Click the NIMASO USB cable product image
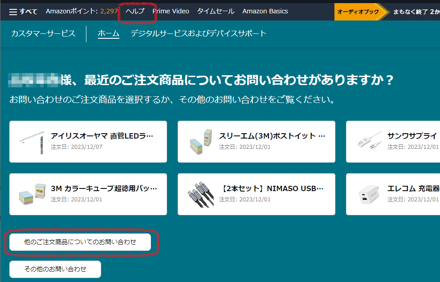Screen dimensions: 440x282 point(201,195)
